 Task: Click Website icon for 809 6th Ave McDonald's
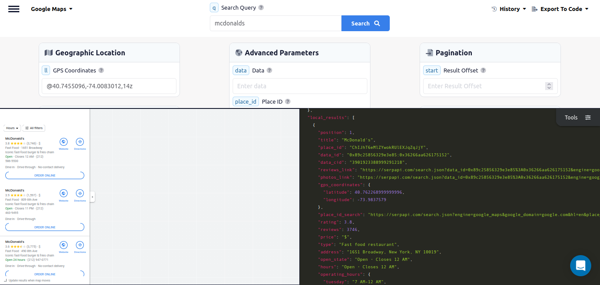pyautogui.click(x=64, y=193)
